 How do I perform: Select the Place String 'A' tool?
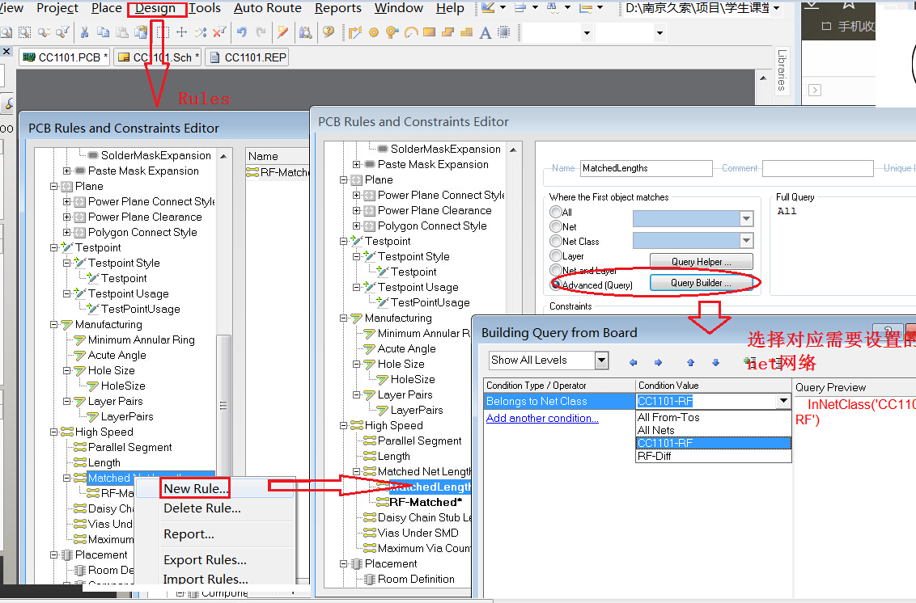(x=486, y=33)
